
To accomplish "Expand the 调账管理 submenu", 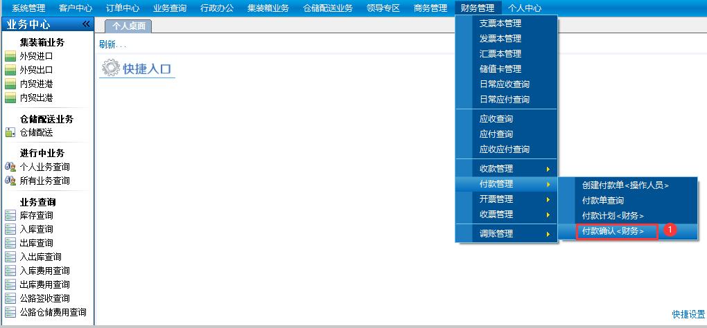I will [x=506, y=234].
